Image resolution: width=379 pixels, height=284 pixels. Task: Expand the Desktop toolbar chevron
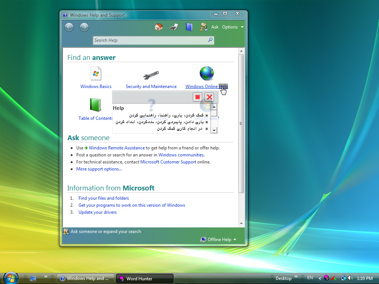(x=296, y=277)
